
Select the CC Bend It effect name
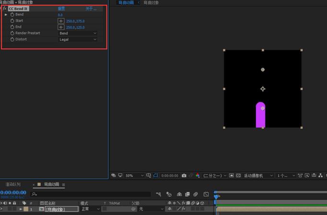[18, 9]
